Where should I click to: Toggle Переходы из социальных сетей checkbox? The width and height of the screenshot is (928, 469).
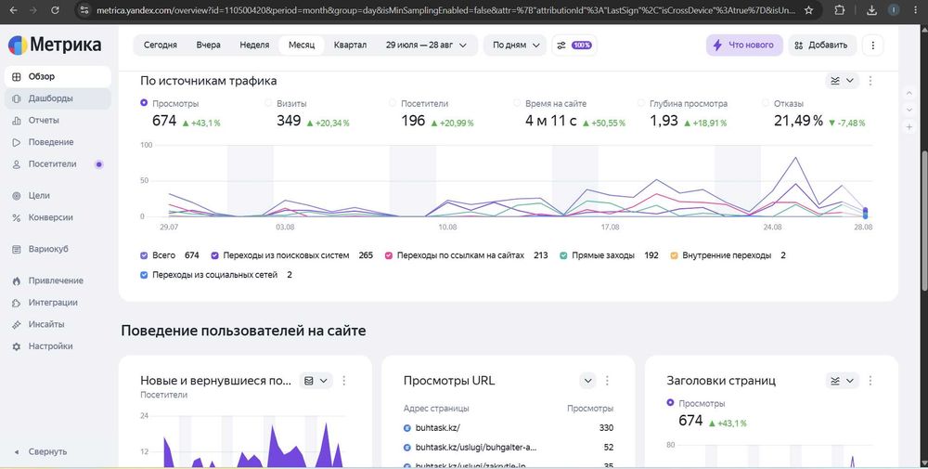coord(144,275)
